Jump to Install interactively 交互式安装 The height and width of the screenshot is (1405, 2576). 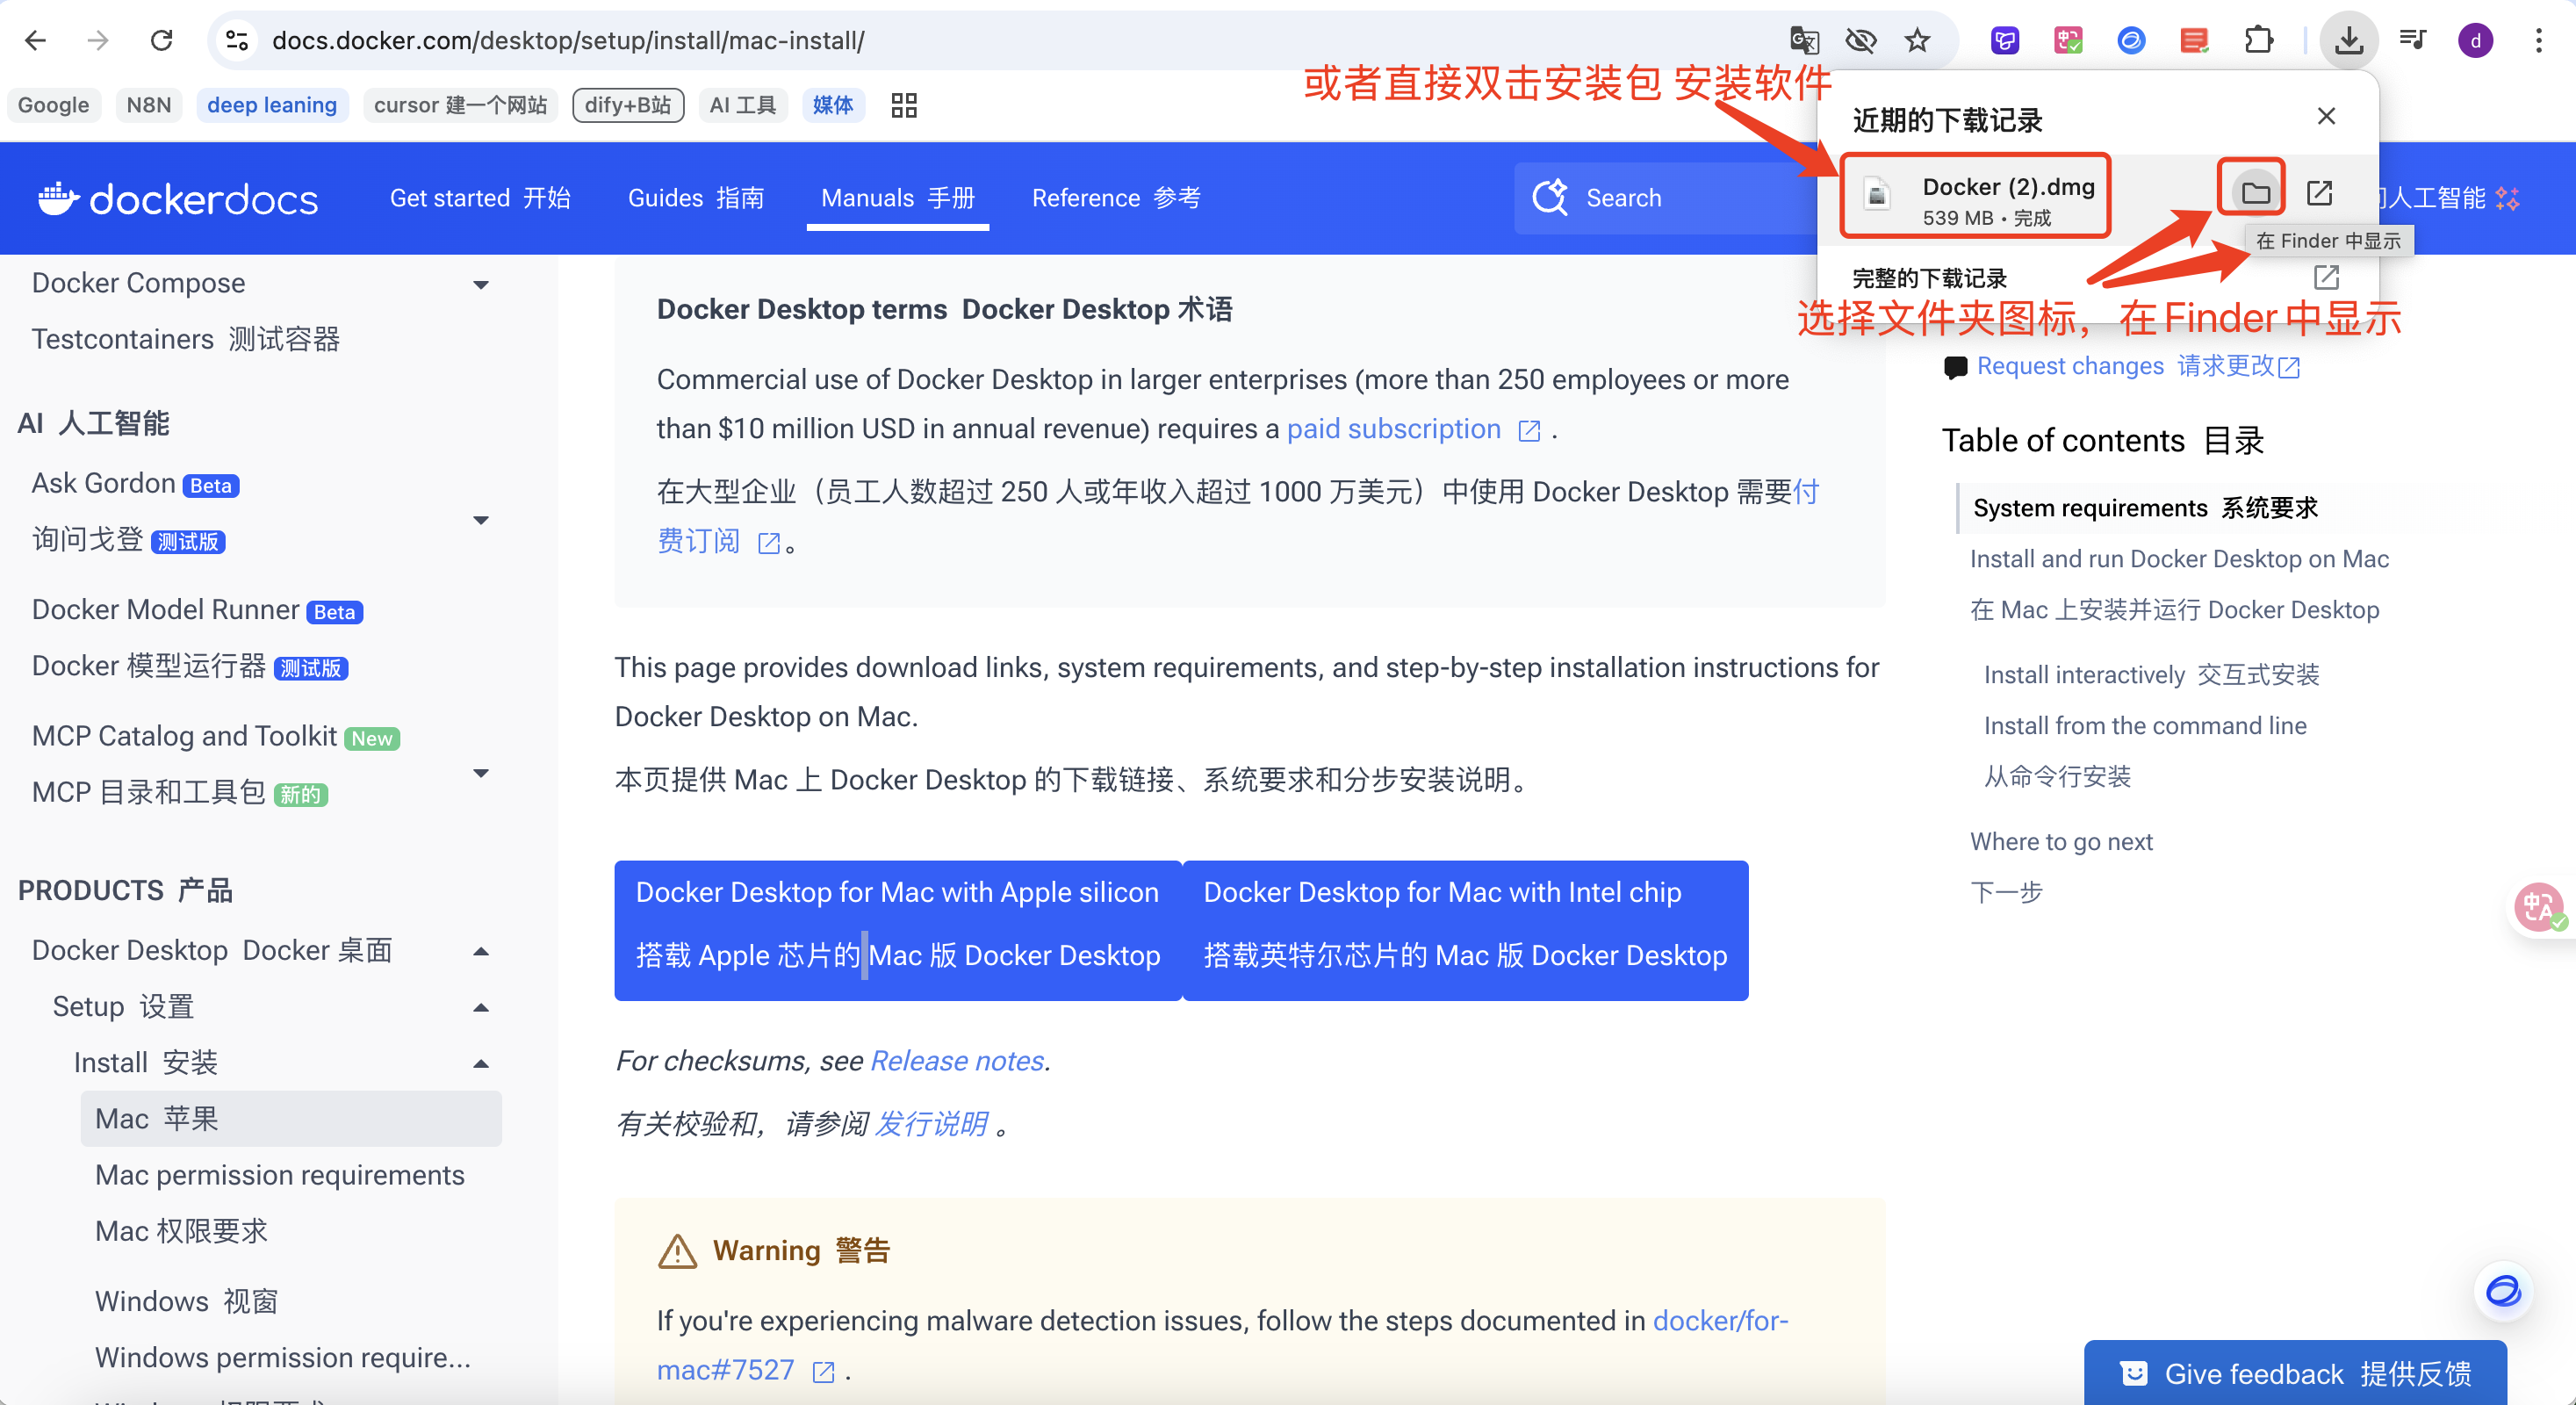click(2151, 675)
